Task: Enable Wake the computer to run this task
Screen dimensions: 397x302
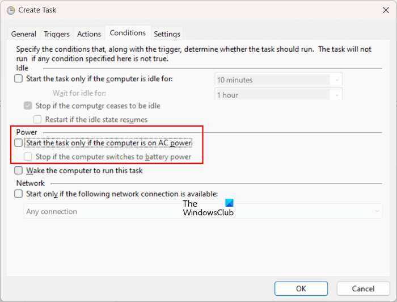Action: click(19, 170)
